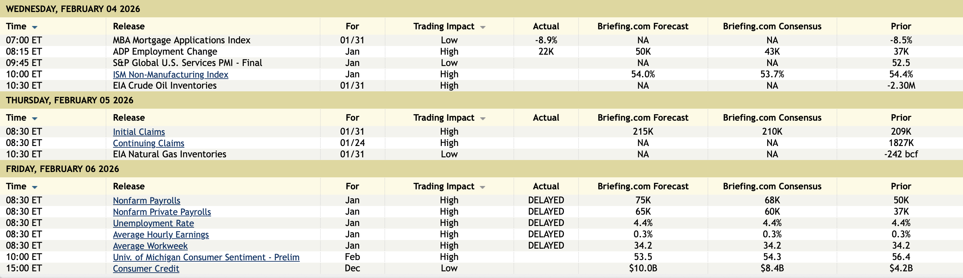Click the Trading Impact sort arrow for Wednesday

pos(483,27)
